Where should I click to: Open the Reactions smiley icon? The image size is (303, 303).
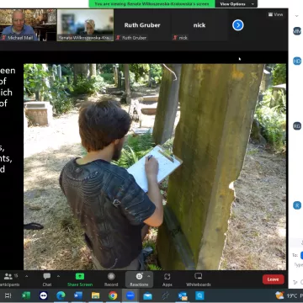pos(139,276)
